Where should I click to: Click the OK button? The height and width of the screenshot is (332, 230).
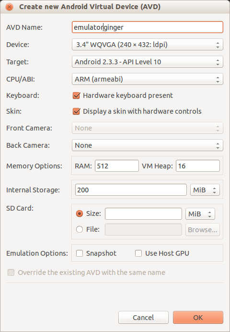(198, 318)
